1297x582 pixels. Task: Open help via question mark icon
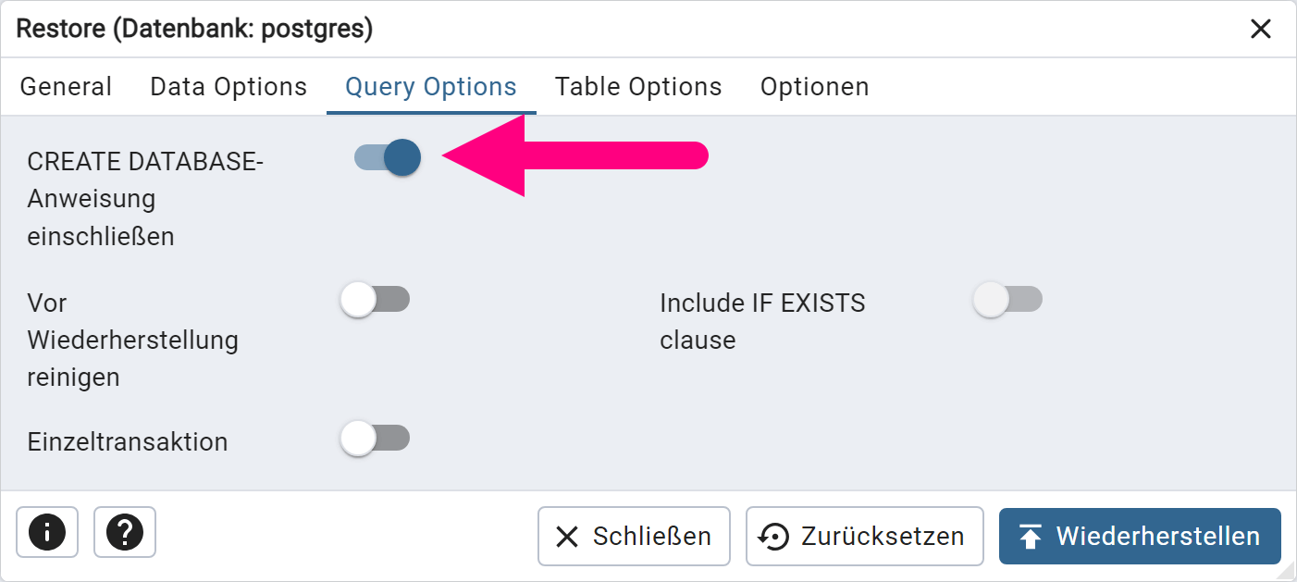pyautogui.click(x=125, y=533)
